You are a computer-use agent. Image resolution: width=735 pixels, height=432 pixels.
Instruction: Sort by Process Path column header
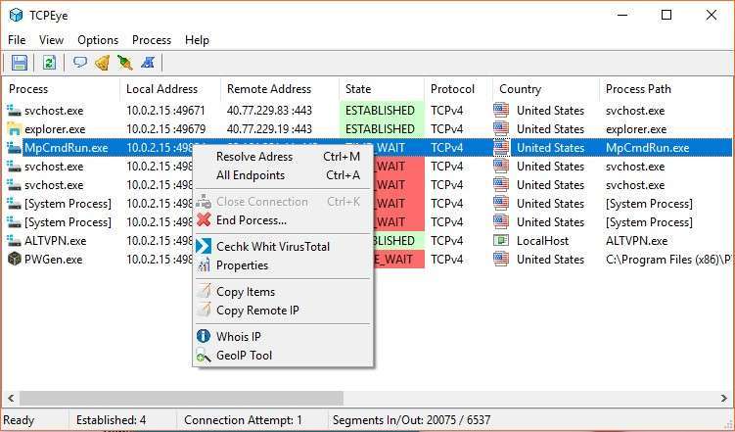point(666,89)
